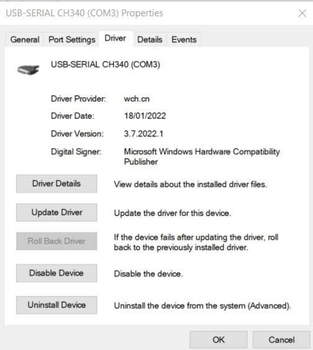Click the dialog title bar text
Screen dimensions: 313x350
[84, 13]
